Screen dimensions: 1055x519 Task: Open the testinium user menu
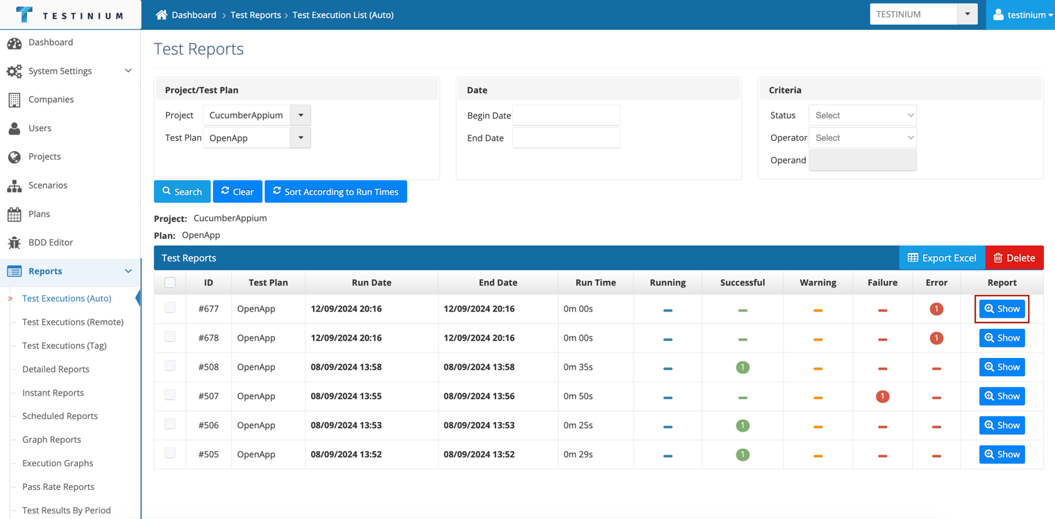tap(1021, 15)
